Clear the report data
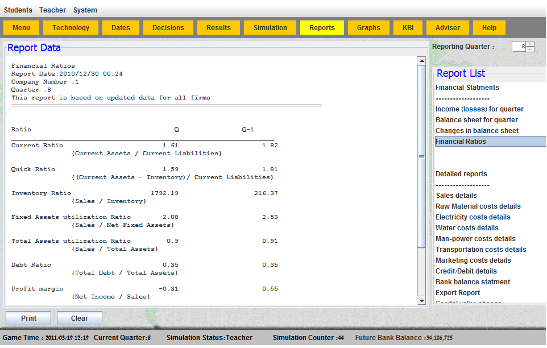Viewport: 547px width, 348px height. [x=80, y=318]
